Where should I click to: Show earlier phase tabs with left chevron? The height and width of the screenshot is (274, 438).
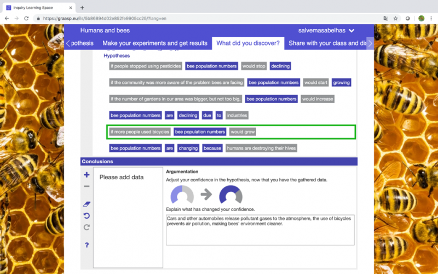click(x=68, y=43)
